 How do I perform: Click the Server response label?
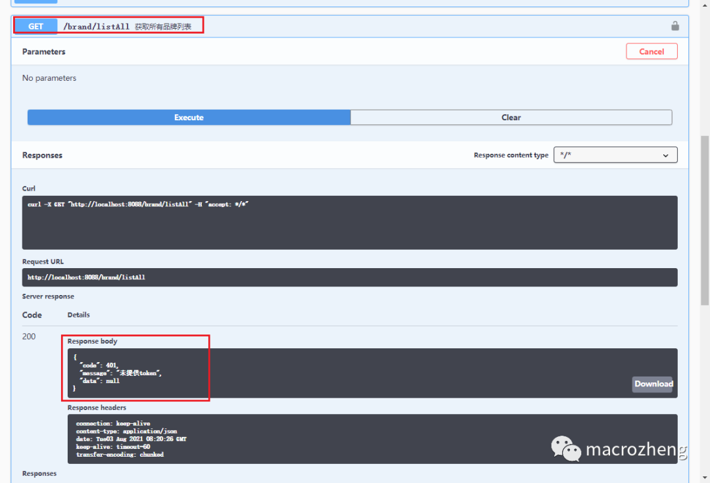pos(48,296)
